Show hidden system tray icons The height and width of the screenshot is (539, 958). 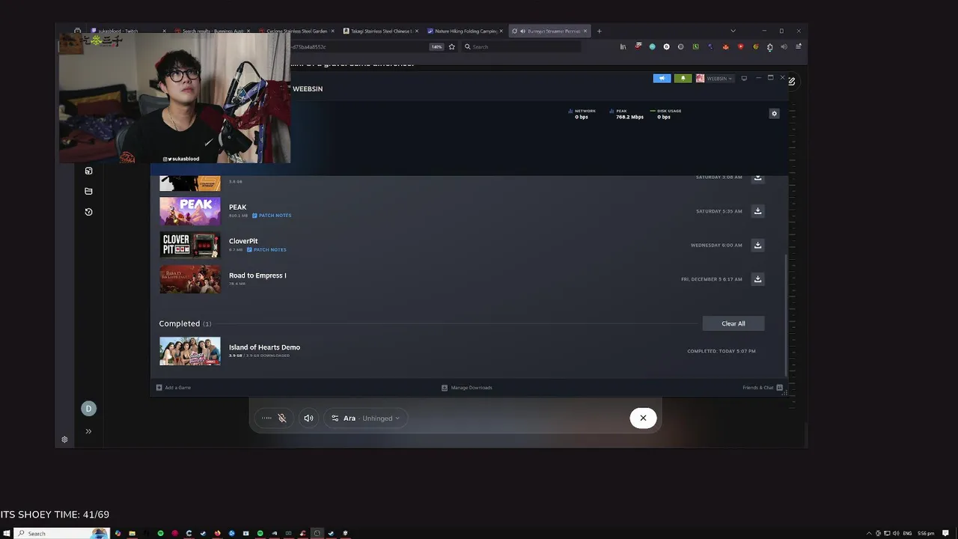[x=869, y=533]
